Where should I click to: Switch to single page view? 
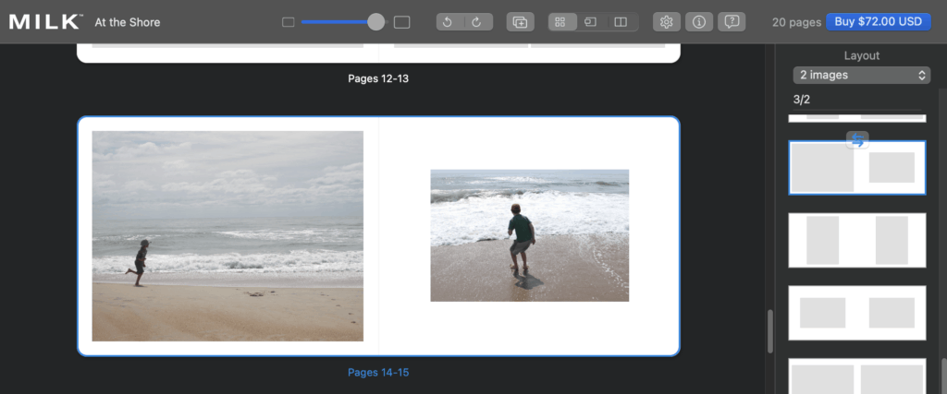[x=591, y=22]
